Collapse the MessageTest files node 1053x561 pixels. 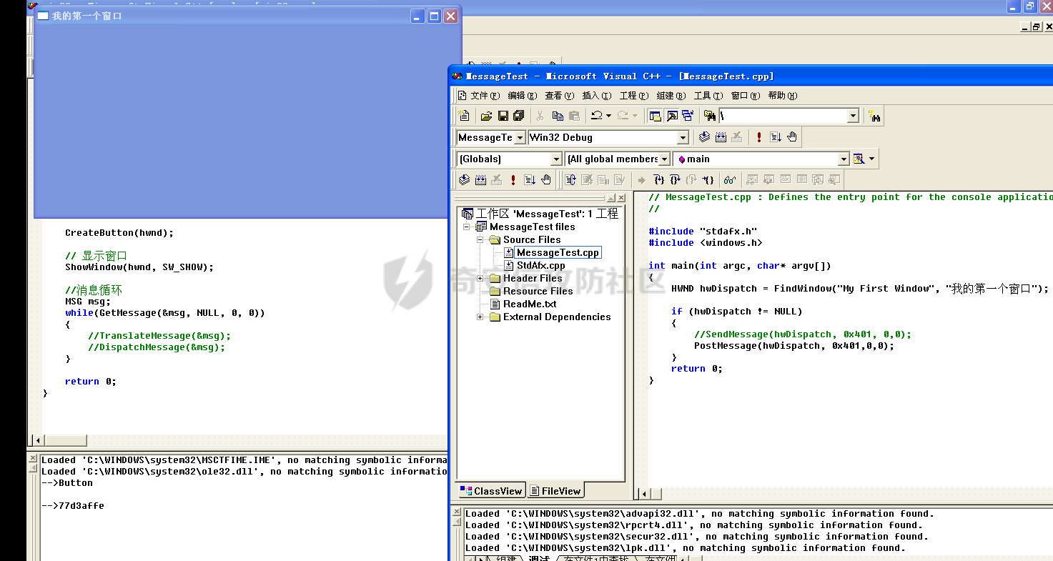(x=468, y=227)
